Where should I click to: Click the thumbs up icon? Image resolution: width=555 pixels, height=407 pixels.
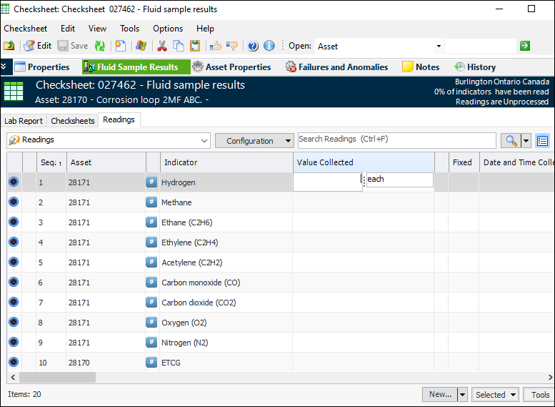(x=215, y=46)
